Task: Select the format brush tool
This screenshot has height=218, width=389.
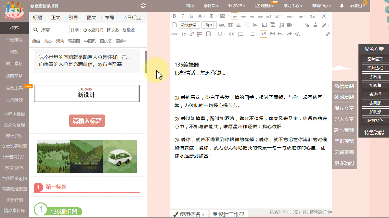Action: coord(315,25)
